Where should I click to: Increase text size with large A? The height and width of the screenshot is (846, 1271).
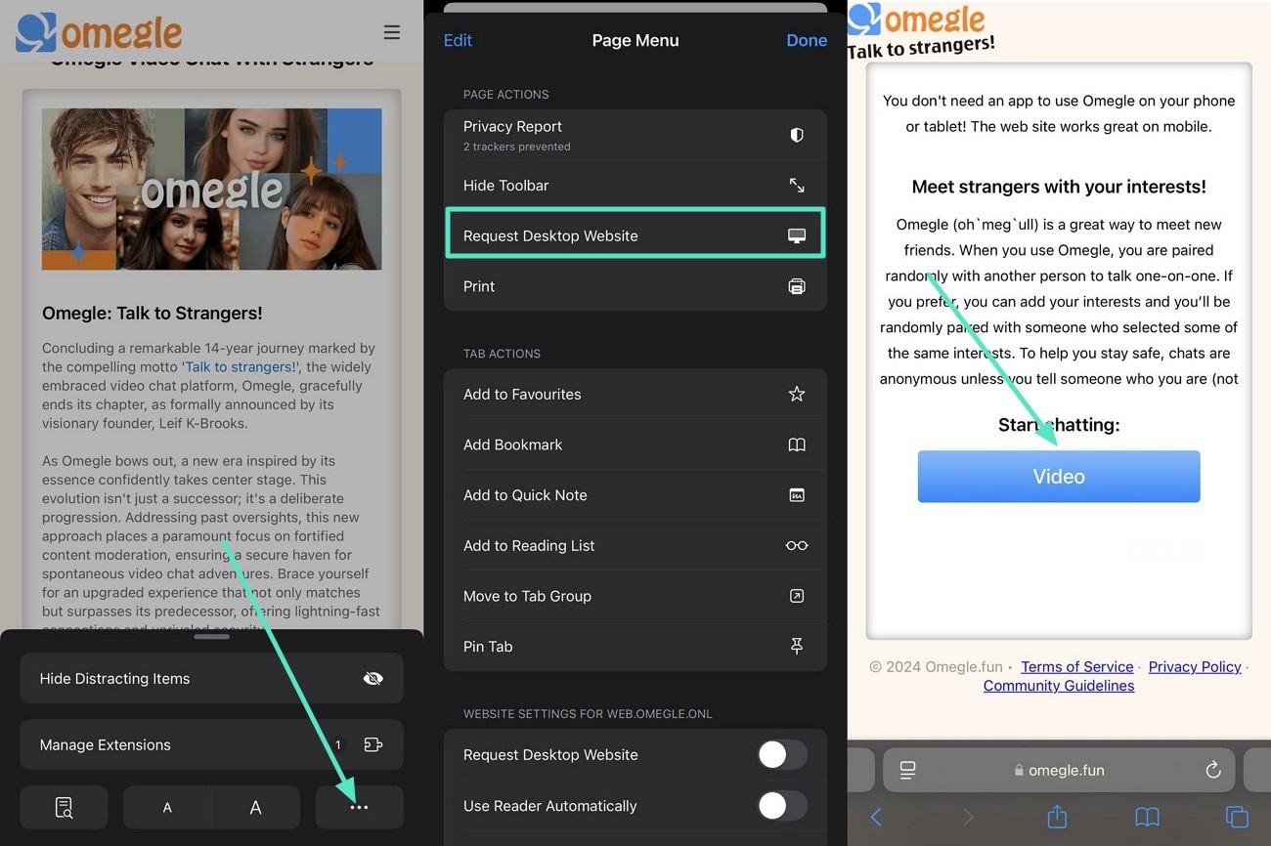255,808
